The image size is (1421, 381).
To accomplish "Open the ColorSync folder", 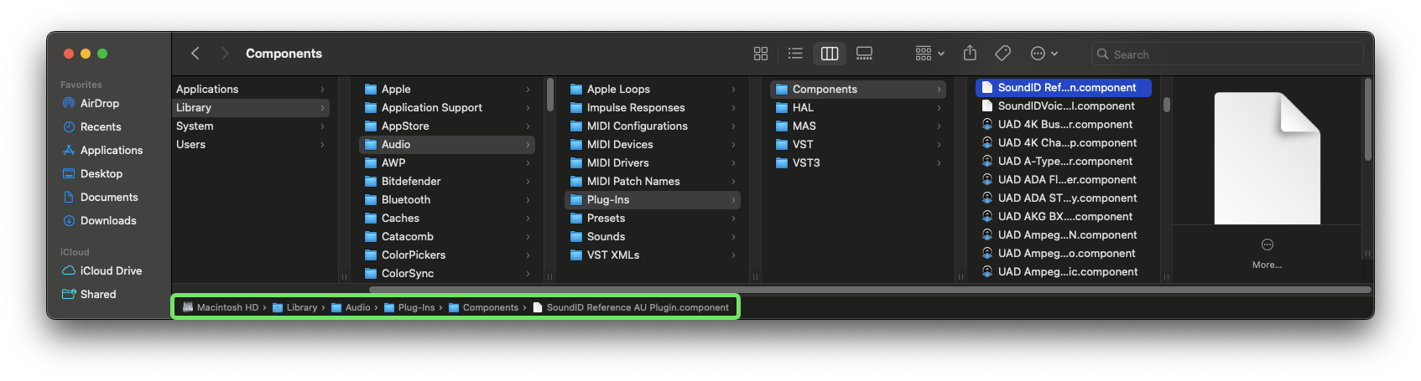I will click(x=447, y=273).
